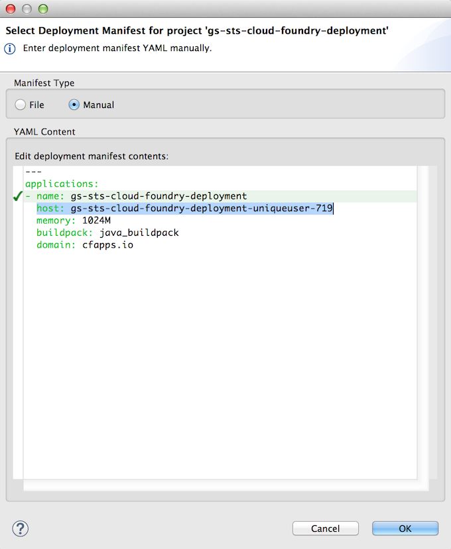Click the YAML editor vertical scrollbar track
The height and width of the screenshot is (549, 451).
point(423,322)
